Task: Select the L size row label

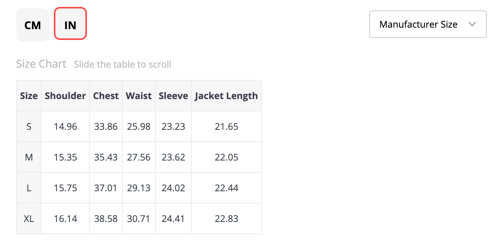Action: pyautogui.click(x=29, y=188)
